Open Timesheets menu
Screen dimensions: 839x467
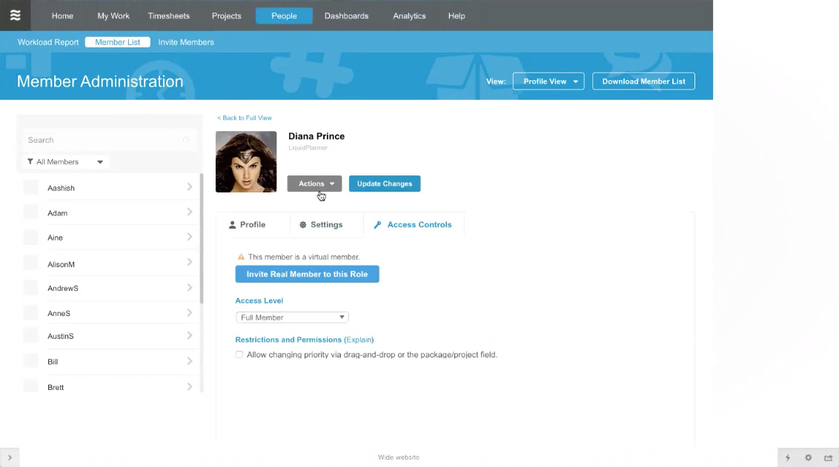point(169,16)
